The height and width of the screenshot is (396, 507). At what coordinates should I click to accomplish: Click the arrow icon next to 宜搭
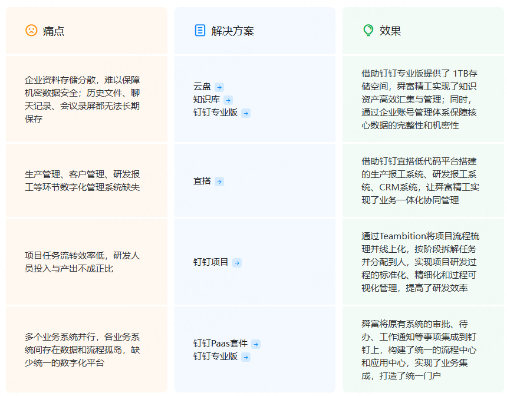click(219, 181)
